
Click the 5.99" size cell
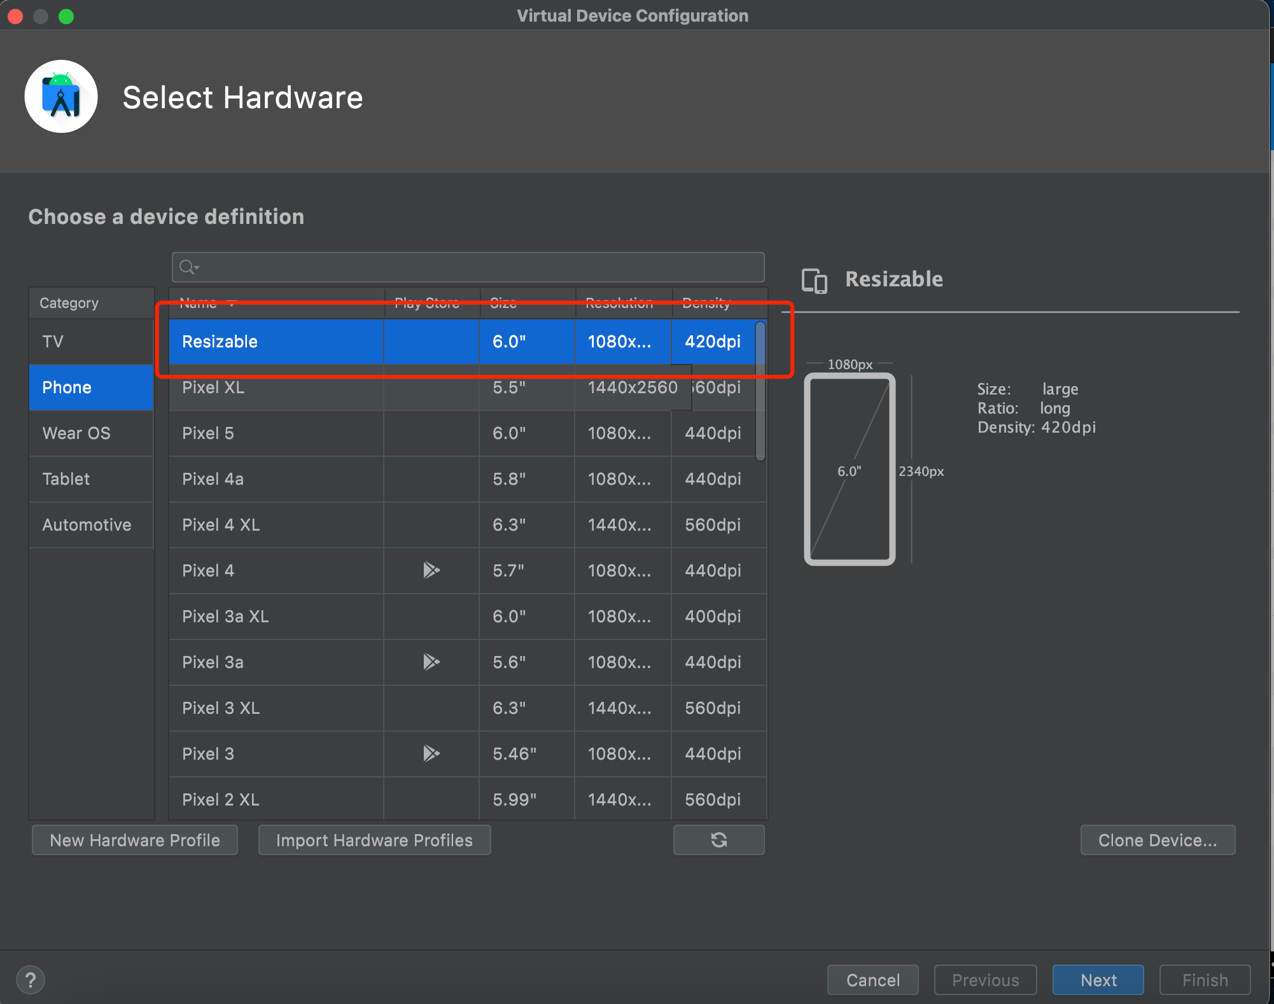tap(527, 800)
